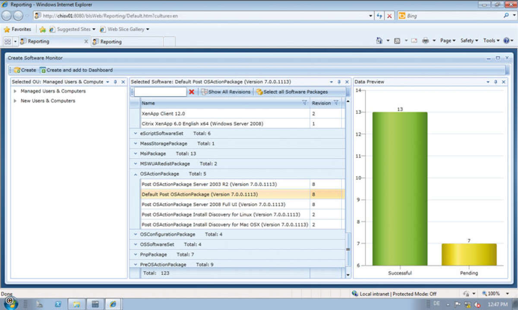This screenshot has height=310, width=518.
Task: Clear the software search filter with the red X
Action: click(x=192, y=92)
